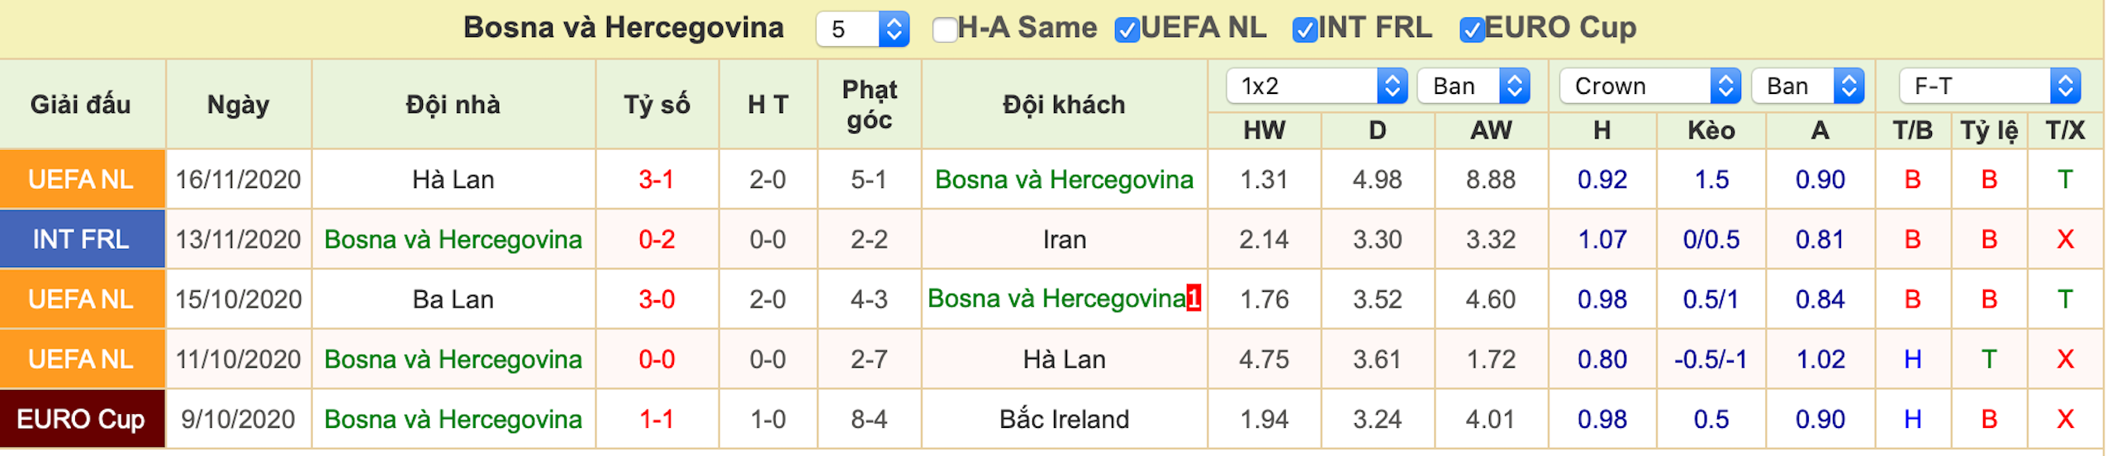Toggle the INT FRL checkbox

pos(1304,30)
